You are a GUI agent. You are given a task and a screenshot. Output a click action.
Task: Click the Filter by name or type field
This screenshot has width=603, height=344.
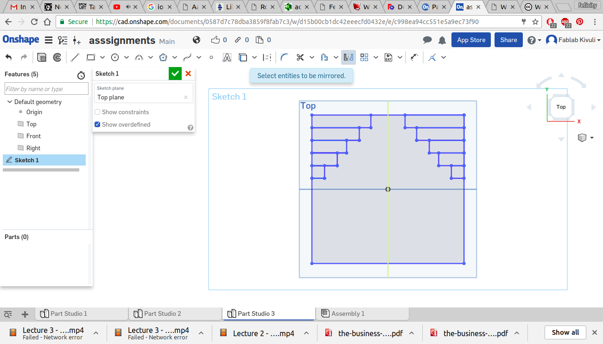46,89
